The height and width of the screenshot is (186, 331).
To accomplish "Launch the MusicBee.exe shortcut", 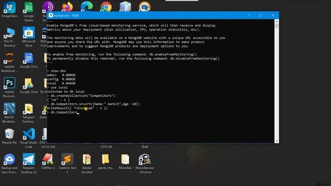I will click(x=145, y=164).
